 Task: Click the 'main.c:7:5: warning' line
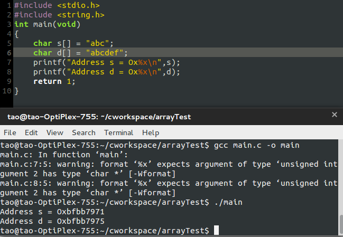[169, 164]
